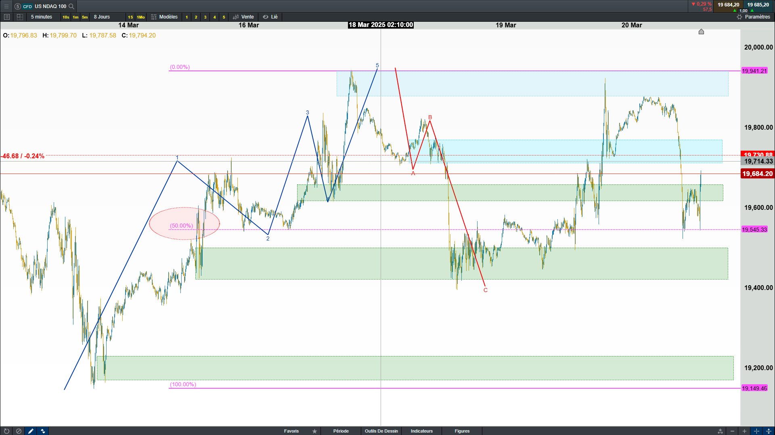Open the 5 minutes timeframe dropdown
The height and width of the screenshot is (435, 775).
coord(42,17)
